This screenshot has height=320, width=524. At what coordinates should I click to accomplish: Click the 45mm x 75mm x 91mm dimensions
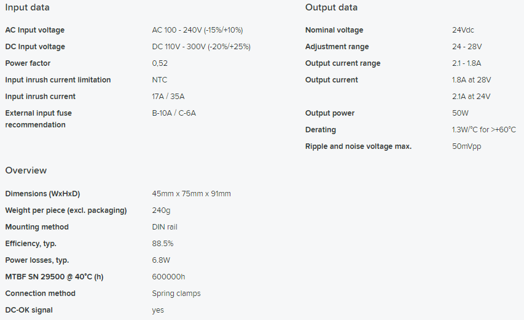[x=191, y=193]
